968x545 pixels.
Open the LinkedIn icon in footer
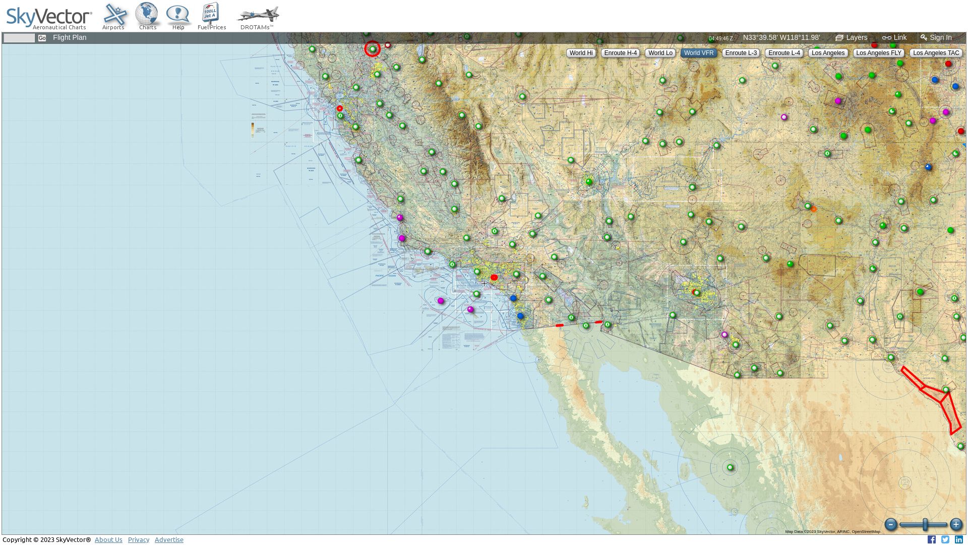pyautogui.click(x=959, y=540)
